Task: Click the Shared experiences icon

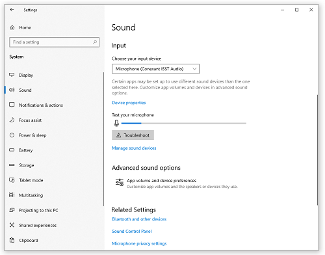Action: 12,225
